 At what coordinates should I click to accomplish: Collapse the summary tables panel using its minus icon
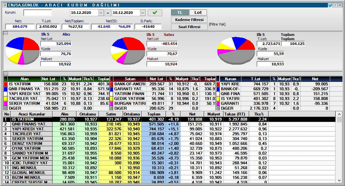tap(6, 73)
